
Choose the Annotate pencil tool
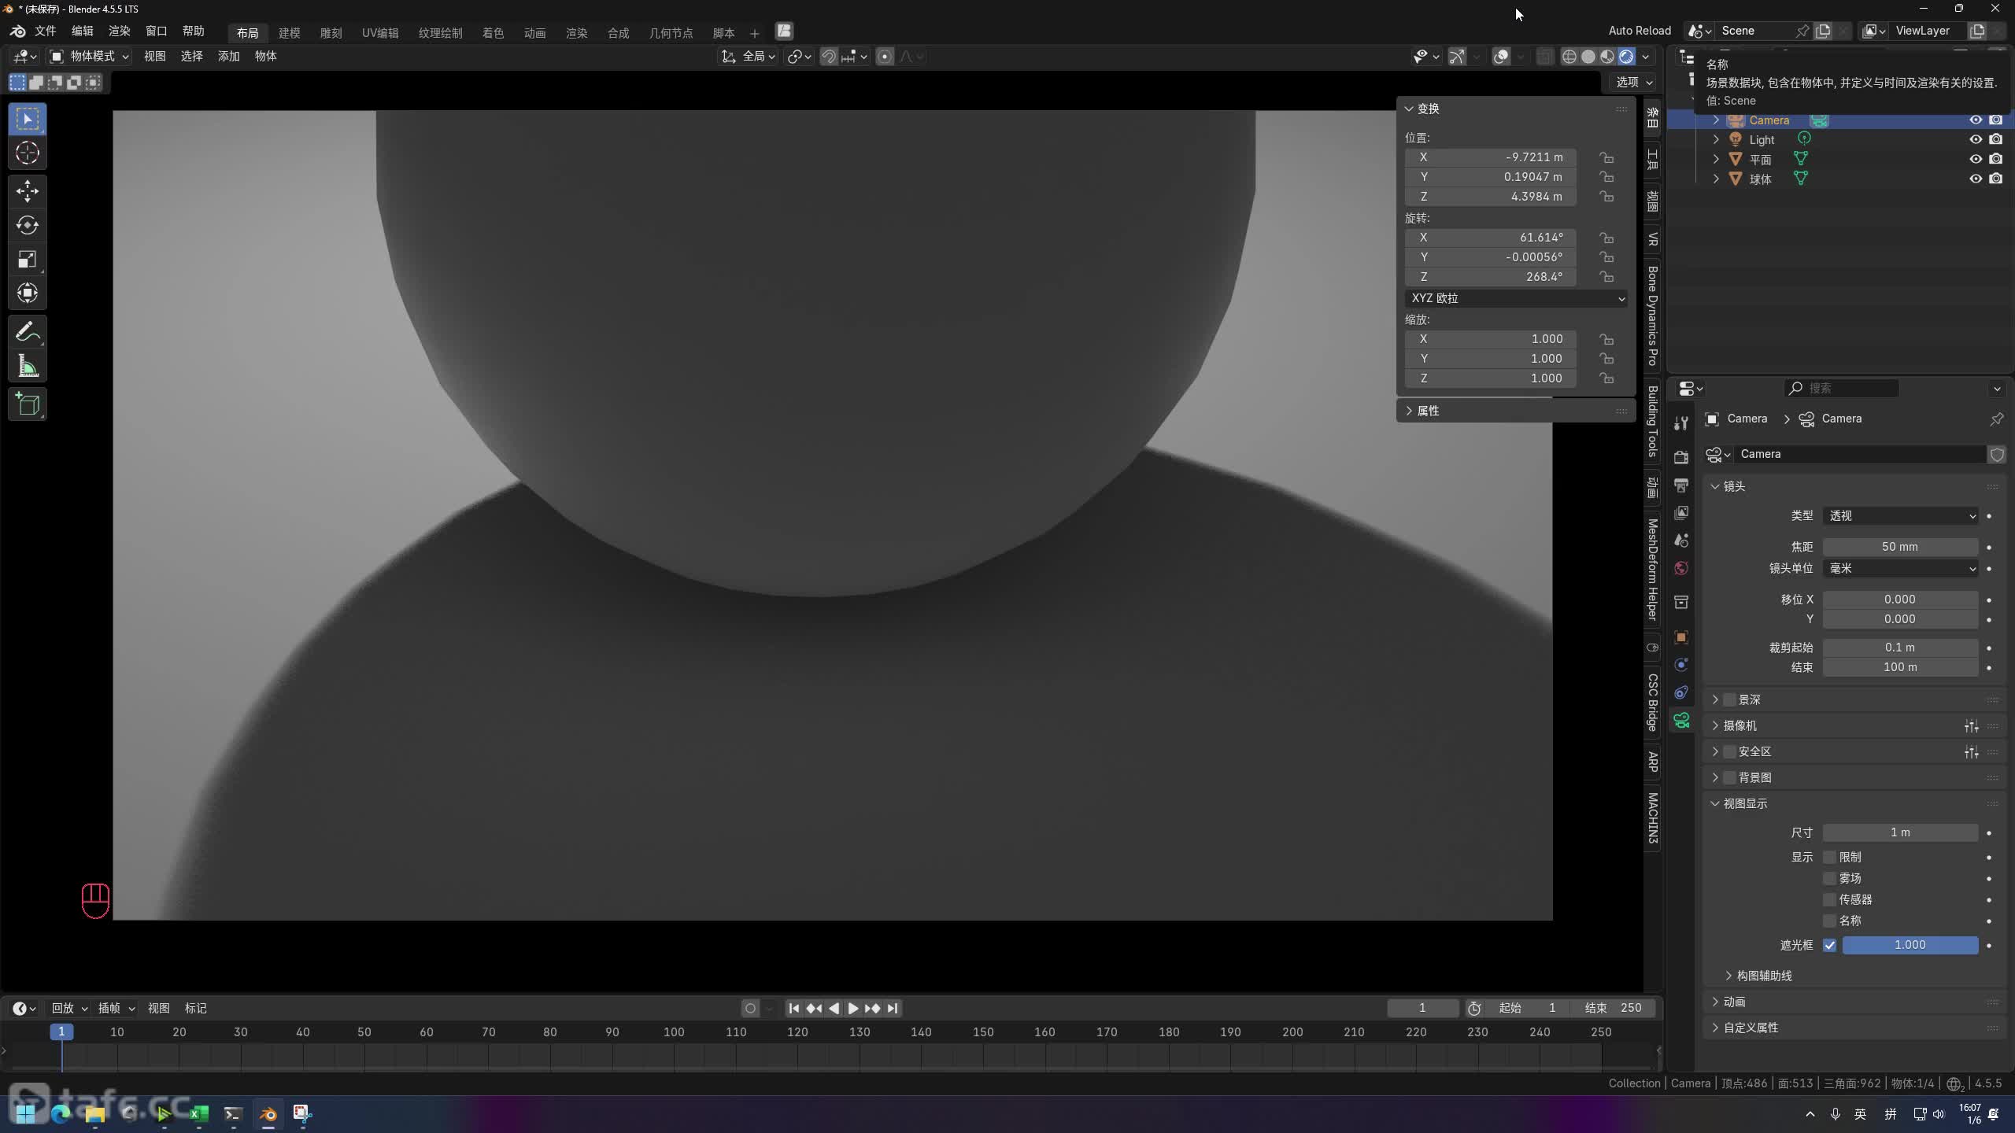coord(28,332)
